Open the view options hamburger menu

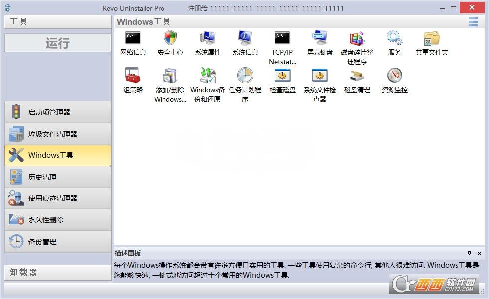click(x=473, y=22)
